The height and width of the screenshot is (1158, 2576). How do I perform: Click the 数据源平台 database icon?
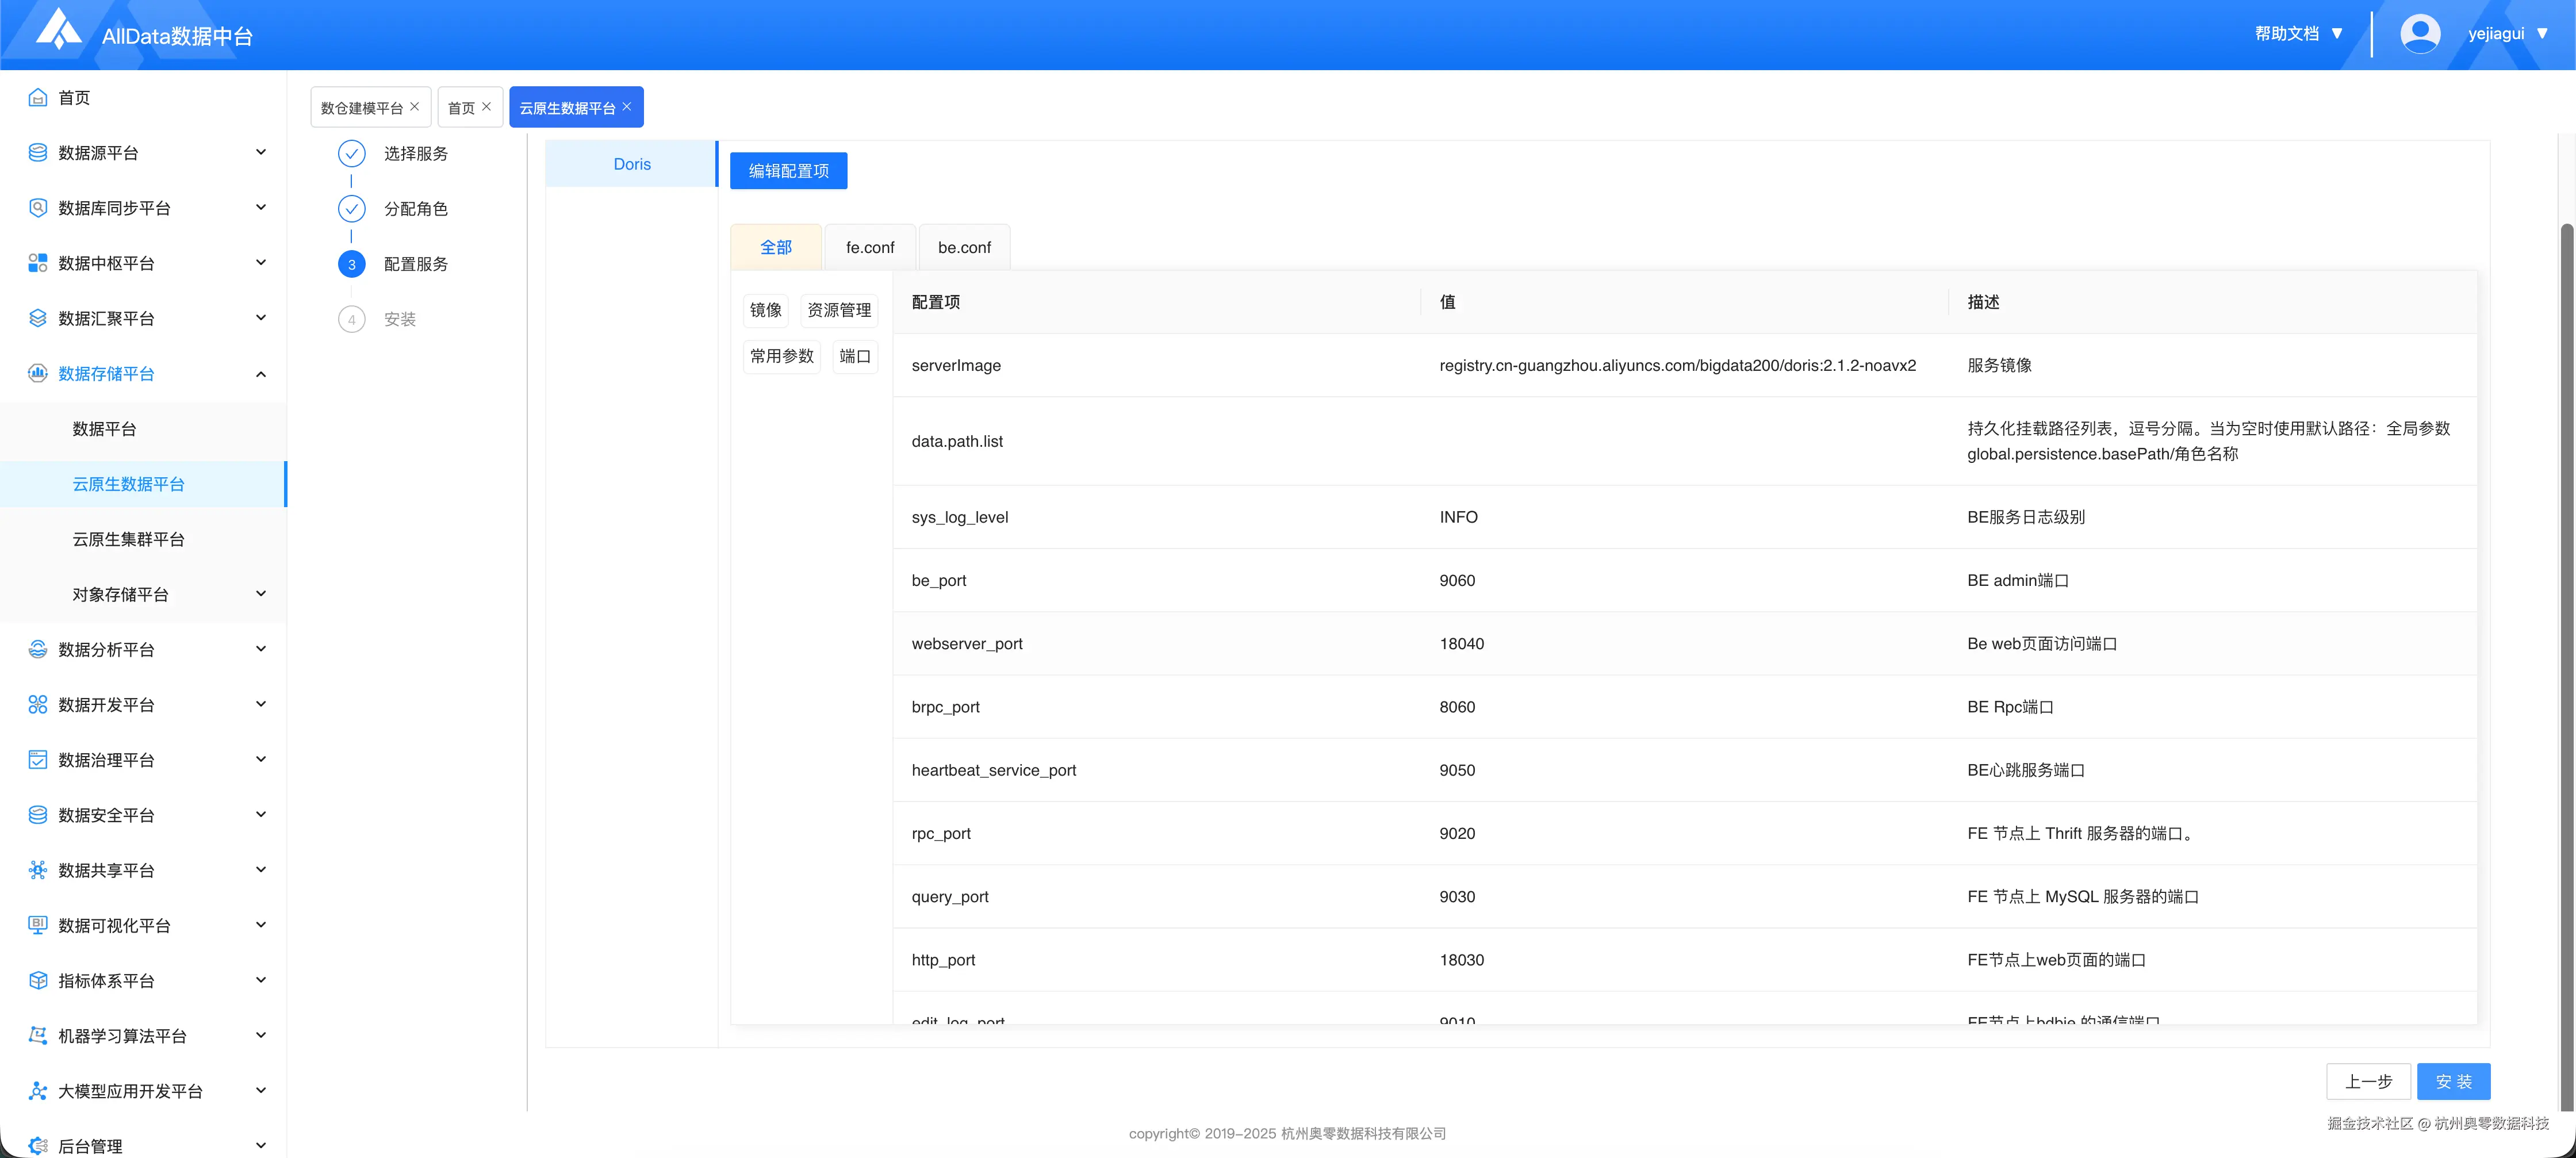(x=38, y=153)
